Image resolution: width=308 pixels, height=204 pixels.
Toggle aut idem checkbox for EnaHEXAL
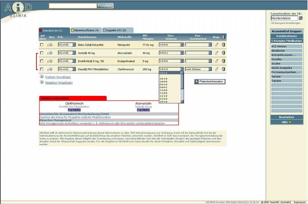42,61
